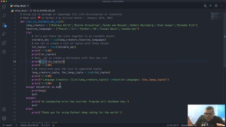This screenshot has height=127, width=226.
Task: Open the Explorer view in activity bar
Action: (4, 7)
